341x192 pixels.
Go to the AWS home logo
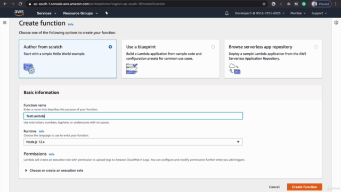pyautogui.click(x=19, y=13)
